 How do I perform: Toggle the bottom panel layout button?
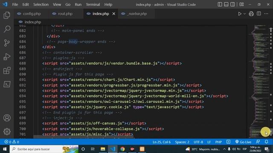pyautogui.click(x=226, y=4)
